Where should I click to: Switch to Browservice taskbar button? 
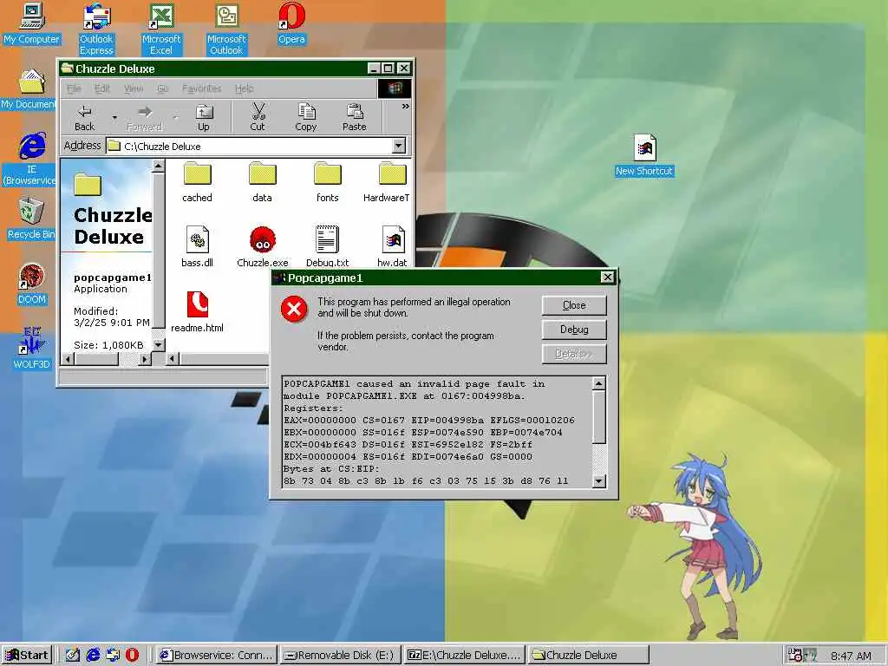click(x=216, y=656)
